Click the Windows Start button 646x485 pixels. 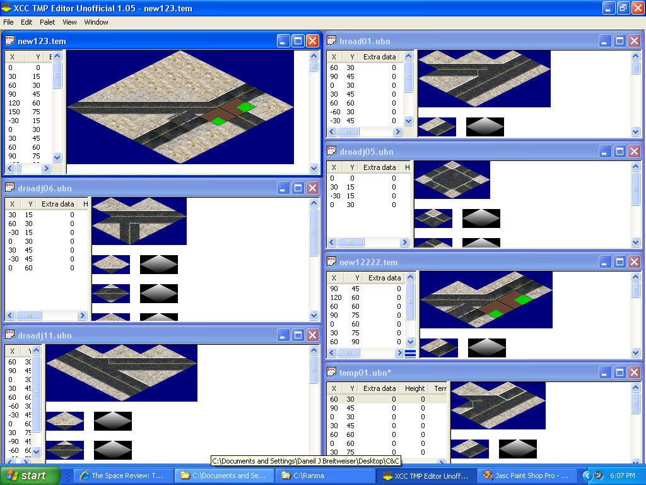(30, 476)
